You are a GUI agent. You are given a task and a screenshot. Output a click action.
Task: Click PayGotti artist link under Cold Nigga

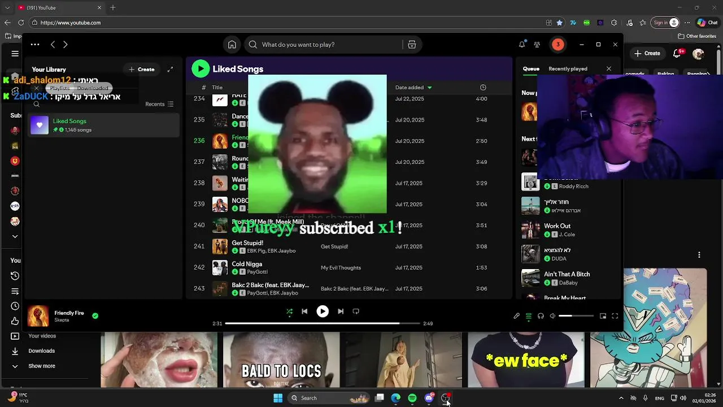[257, 272]
